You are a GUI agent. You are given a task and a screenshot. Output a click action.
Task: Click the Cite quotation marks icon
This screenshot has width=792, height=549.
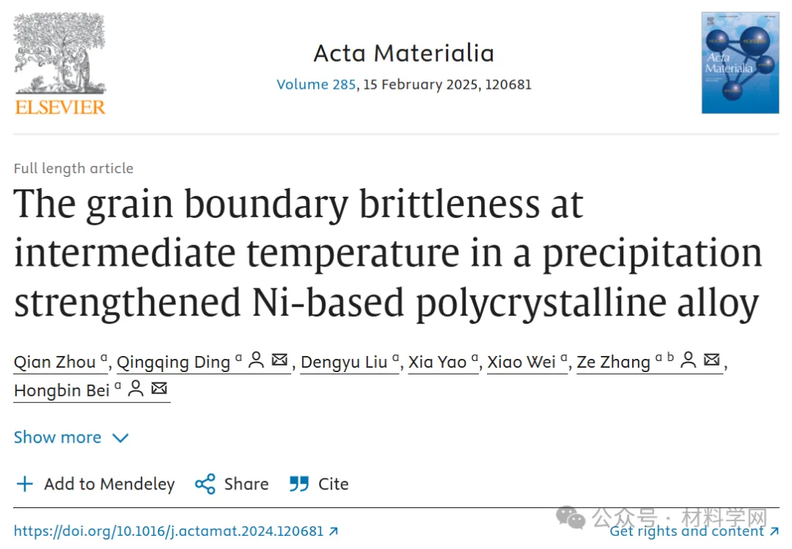tap(299, 484)
